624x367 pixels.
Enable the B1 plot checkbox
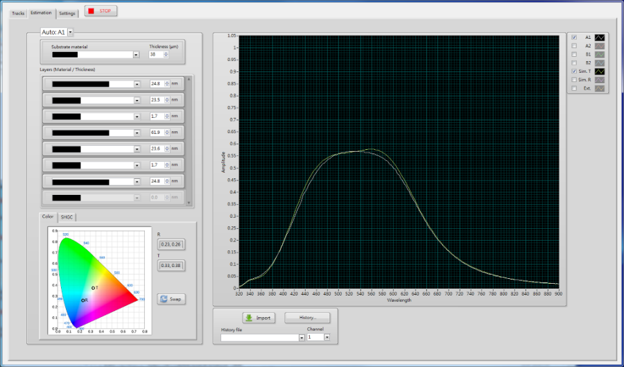click(x=574, y=55)
